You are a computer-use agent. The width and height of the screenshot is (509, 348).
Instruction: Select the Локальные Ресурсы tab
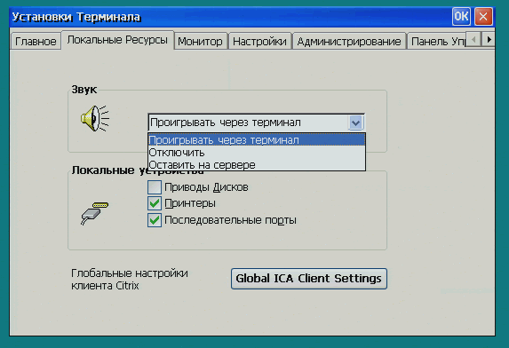click(x=117, y=40)
